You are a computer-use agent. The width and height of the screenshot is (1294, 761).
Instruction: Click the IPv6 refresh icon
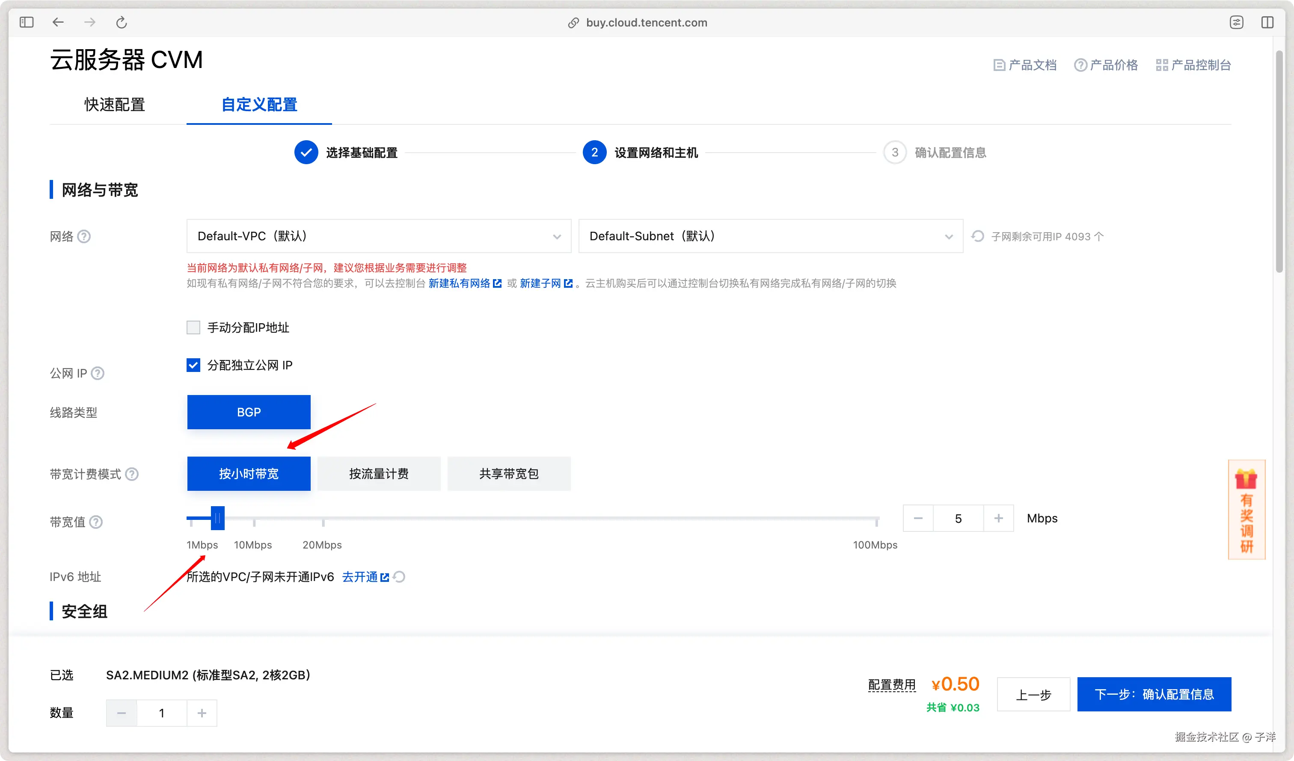(400, 577)
